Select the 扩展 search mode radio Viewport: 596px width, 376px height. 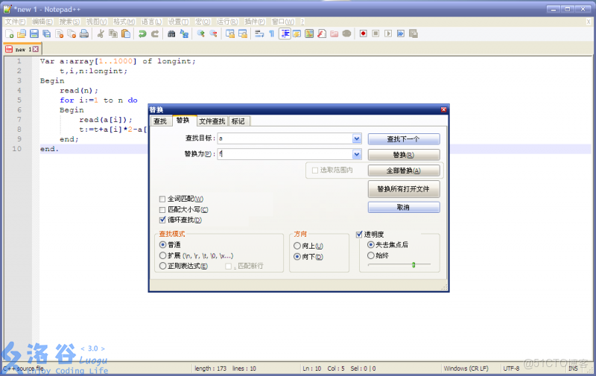point(162,255)
